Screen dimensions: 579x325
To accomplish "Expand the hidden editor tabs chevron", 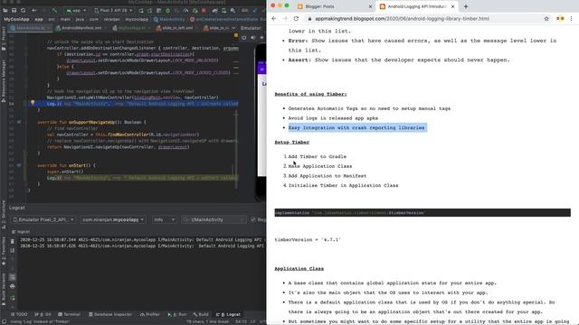I will [x=233, y=28].
